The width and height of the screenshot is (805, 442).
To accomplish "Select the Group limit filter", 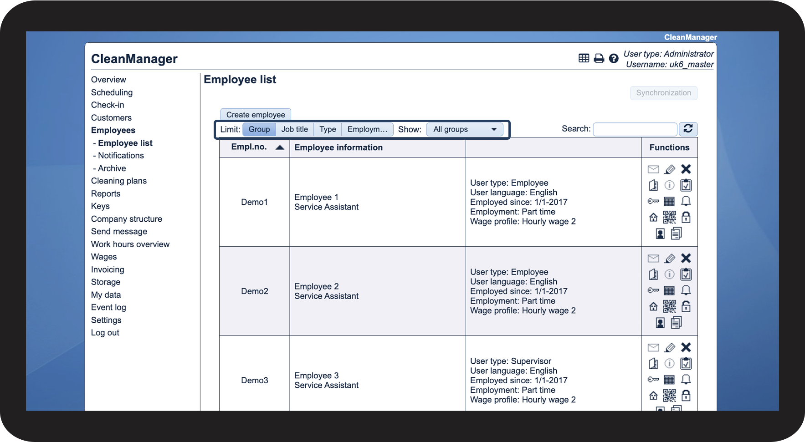I will pyautogui.click(x=259, y=129).
